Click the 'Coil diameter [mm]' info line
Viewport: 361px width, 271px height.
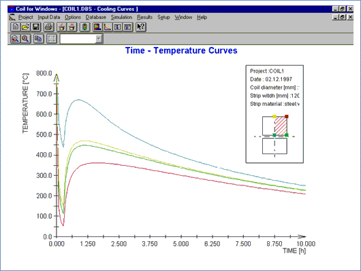pos(274,88)
